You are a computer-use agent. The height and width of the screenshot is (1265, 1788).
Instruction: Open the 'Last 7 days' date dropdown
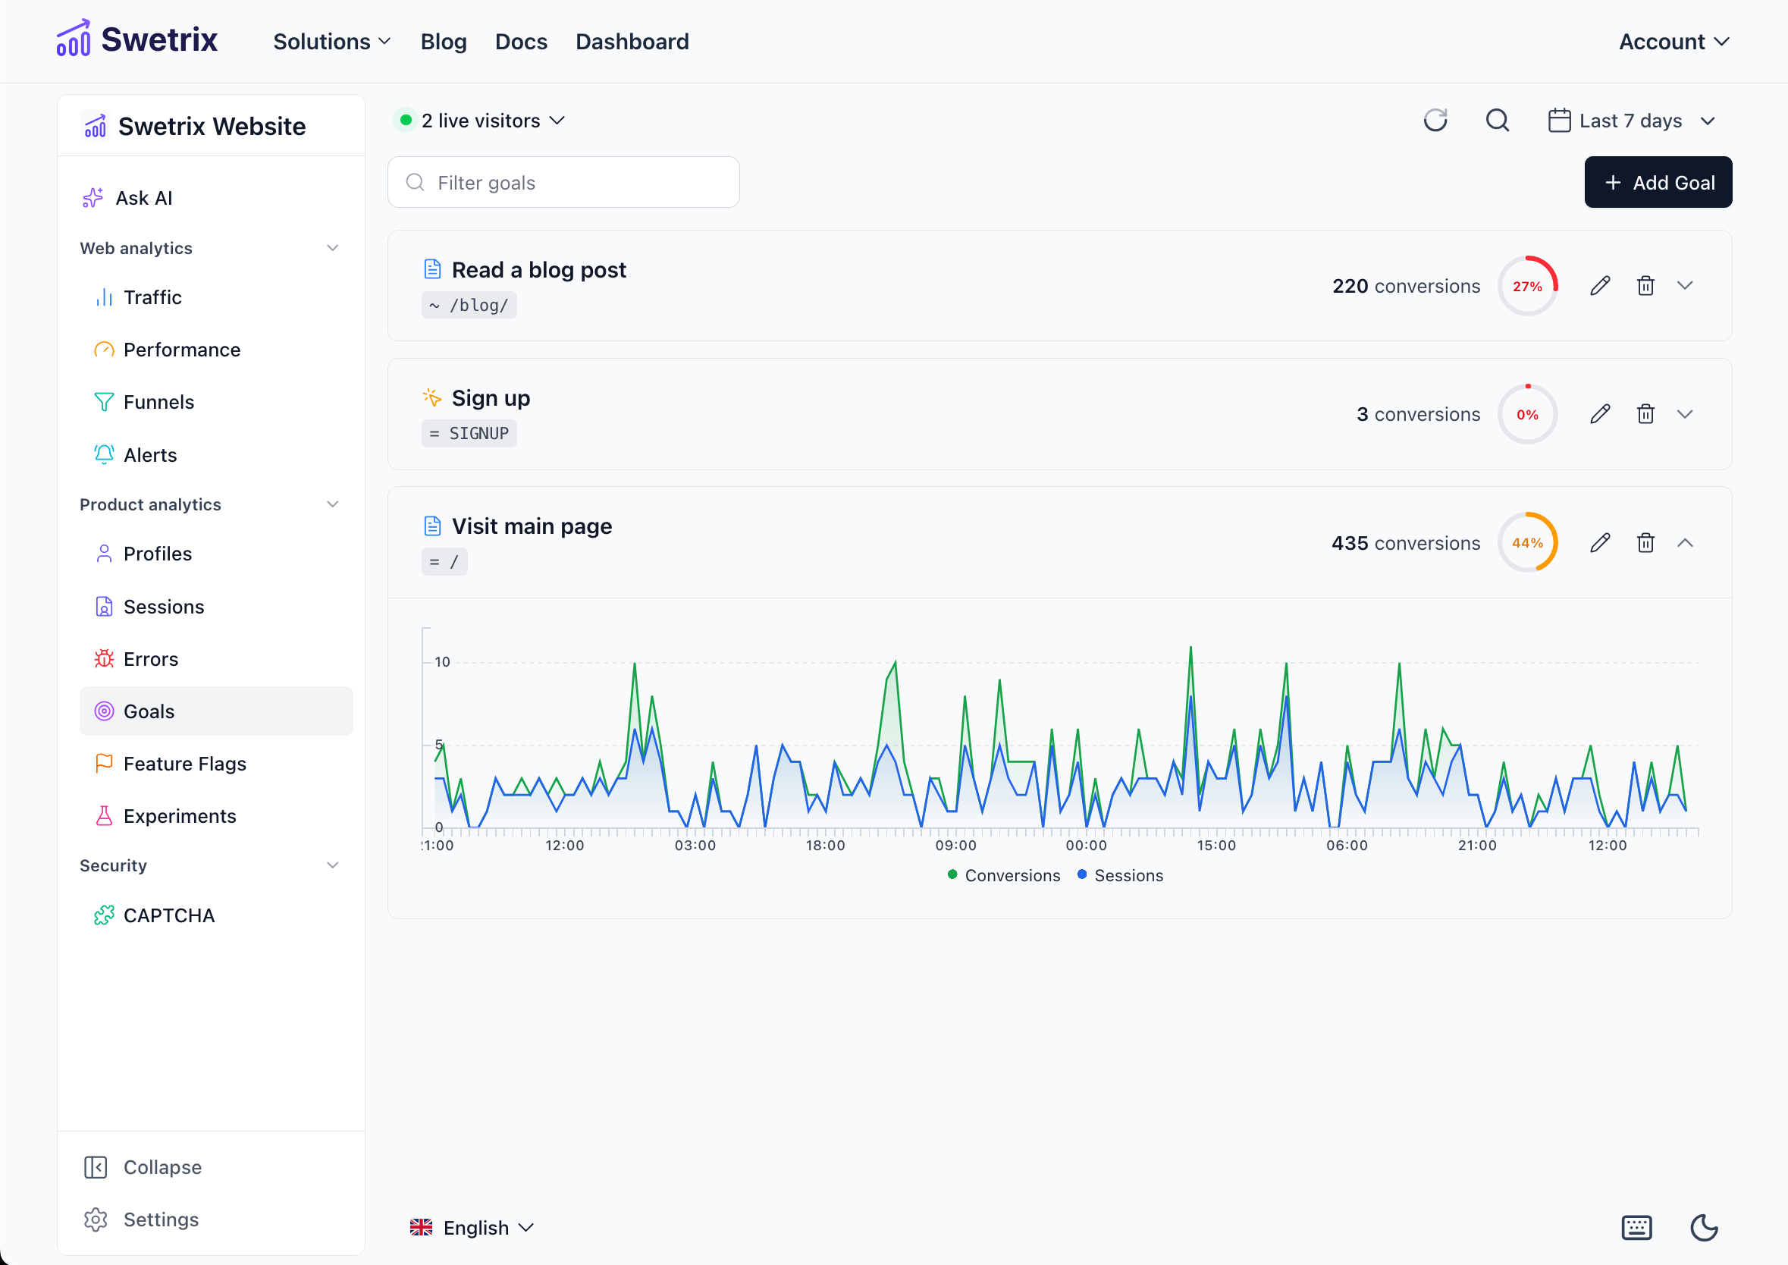click(1631, 121)
